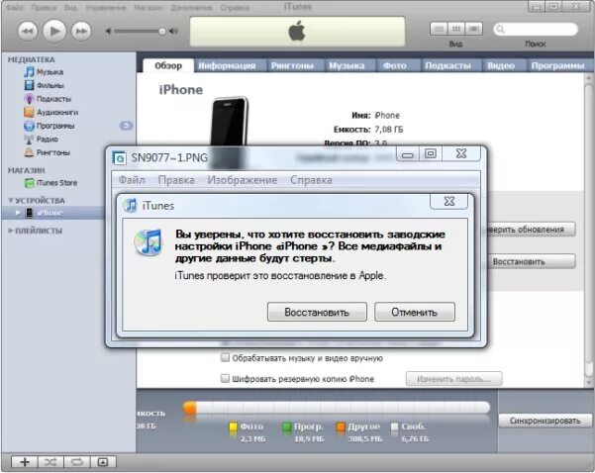This screenshot has width=595, height=473.
Task: Click the Своб. free space legend swatch
Action: click(395, 426)
